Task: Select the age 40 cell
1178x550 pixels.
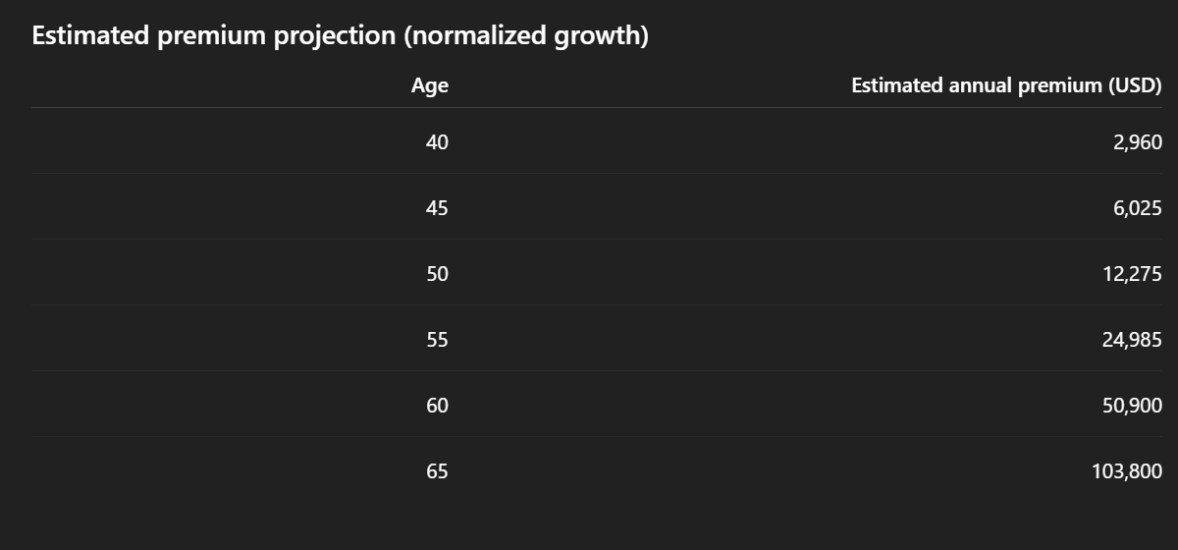Action: click(437, 142)
